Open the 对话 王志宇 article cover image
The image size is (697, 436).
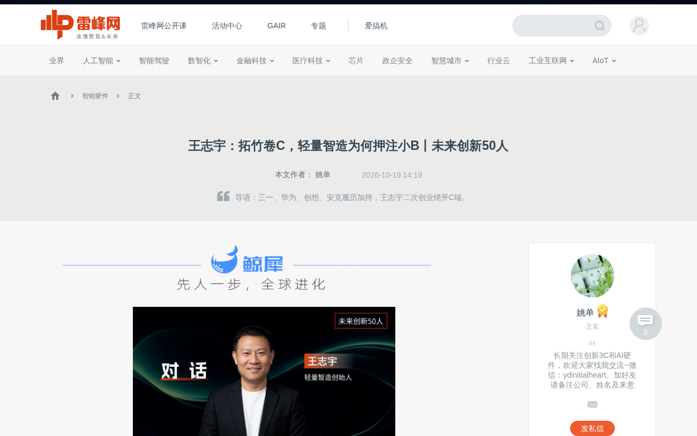click(x=264, y=371)
